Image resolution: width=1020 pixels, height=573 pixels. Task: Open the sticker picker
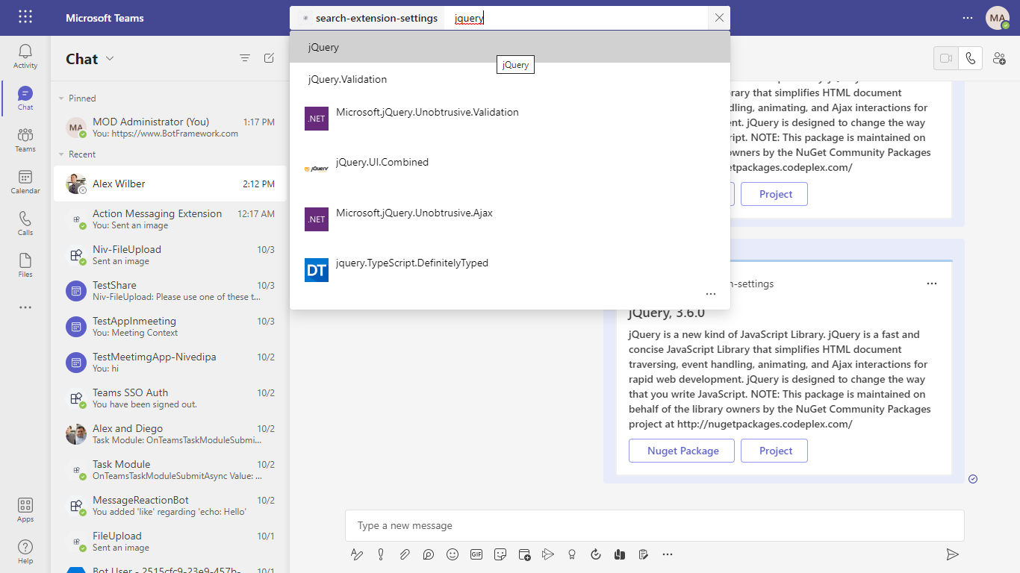pyautogui.click(x=500, y=554)
